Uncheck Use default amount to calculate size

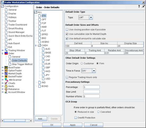(67, 39)
